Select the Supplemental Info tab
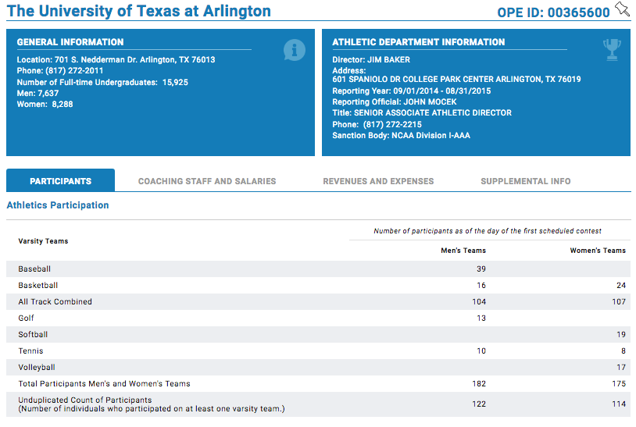 tap(525, 181)
